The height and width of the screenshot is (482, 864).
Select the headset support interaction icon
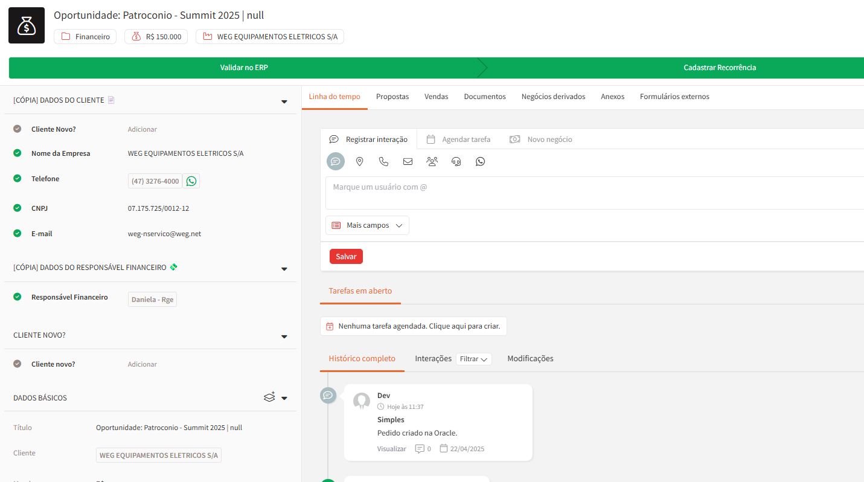[456, 161]
